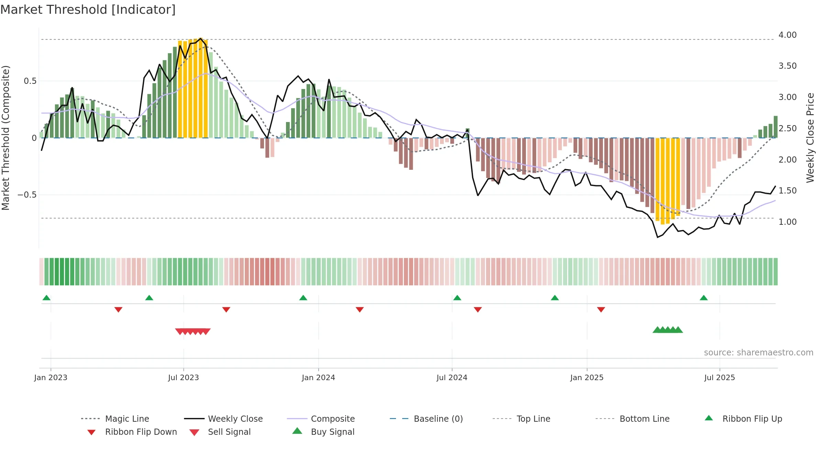Click the 2.00 price axis label
This screenshot has height=464, width=825.
(x=788, y=160)
